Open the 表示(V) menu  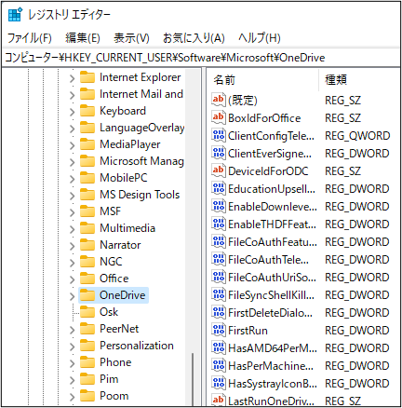click(x=131, y=38)
